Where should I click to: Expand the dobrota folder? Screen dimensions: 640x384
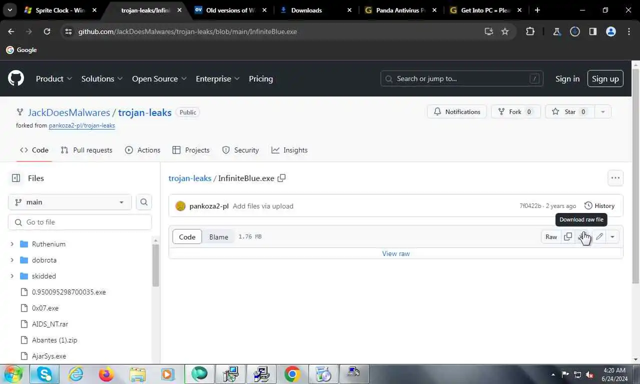click(x=12, y=260)
